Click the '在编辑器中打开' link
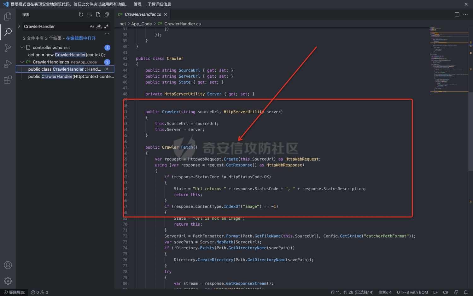The height and width of the screenshot is (296, 473). (81, 38)
